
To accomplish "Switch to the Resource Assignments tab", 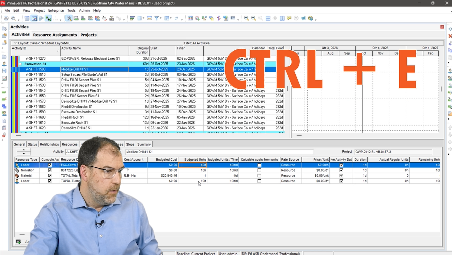I will (x=55, y=35).
